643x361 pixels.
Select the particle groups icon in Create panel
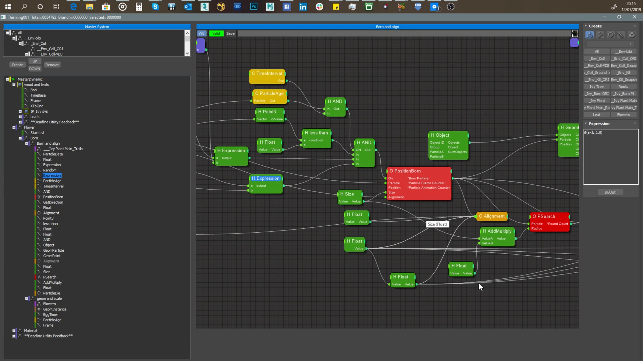click(589, 35)
